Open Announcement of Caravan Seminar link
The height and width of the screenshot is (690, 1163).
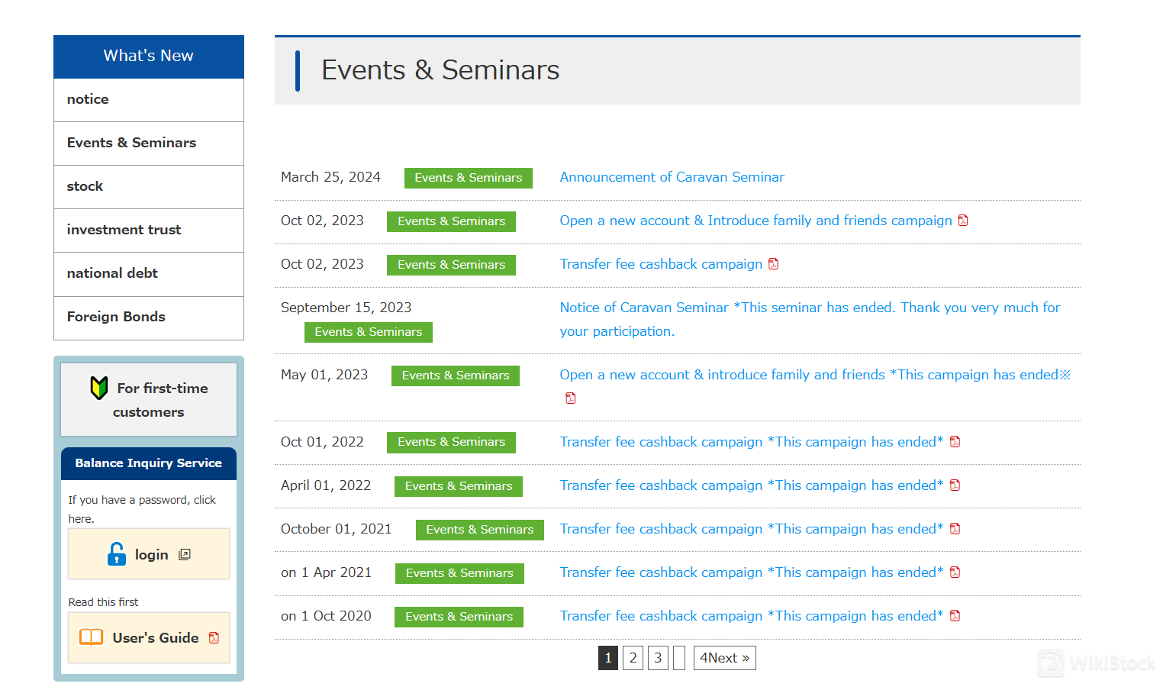click(x=672, y=177)
